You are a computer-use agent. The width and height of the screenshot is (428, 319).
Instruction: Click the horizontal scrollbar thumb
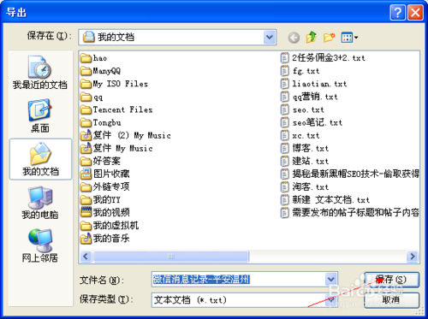[171, 257]
